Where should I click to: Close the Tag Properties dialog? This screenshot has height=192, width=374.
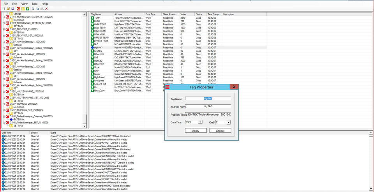coord(234,87)
